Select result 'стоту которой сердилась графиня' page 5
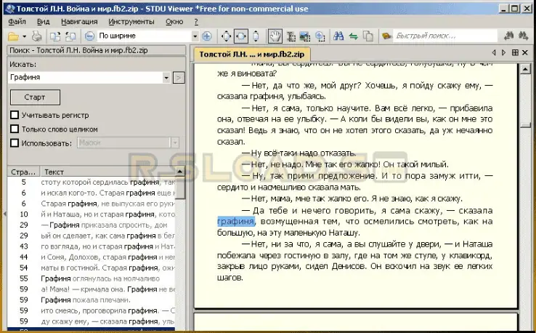Image resolution: width=536 pixels, height=333 pixels. pyautogui.click(x=91, y=182)
